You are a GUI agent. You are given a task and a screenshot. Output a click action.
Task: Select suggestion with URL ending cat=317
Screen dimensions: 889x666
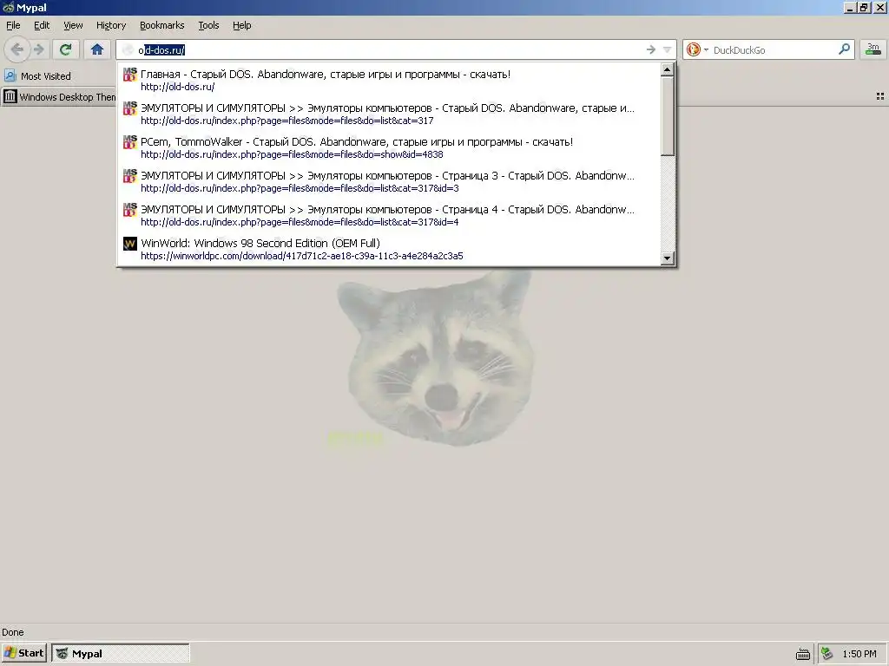point(389,114)
